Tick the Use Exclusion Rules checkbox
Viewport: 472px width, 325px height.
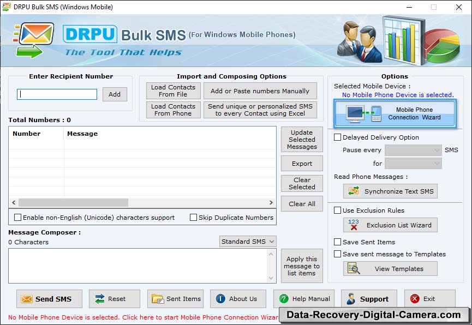pos(338,210)
